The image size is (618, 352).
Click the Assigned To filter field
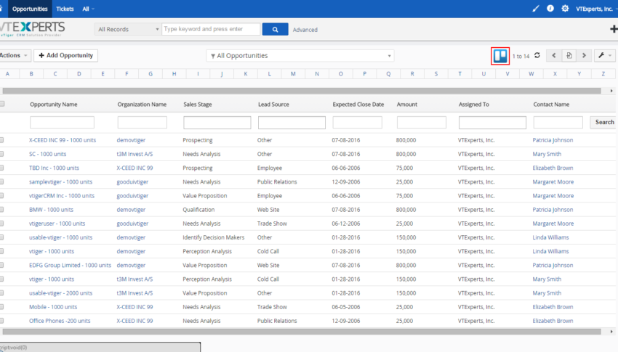click(x=492, y=123)
